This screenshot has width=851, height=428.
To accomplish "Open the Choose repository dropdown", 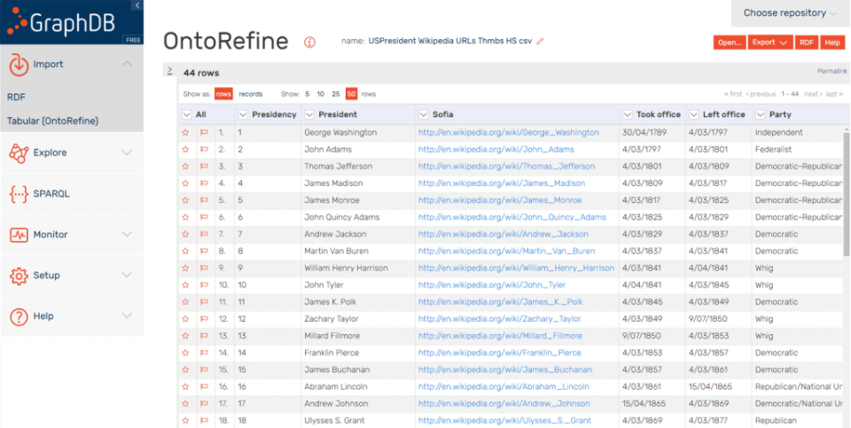I will click(x=790, y=13).
